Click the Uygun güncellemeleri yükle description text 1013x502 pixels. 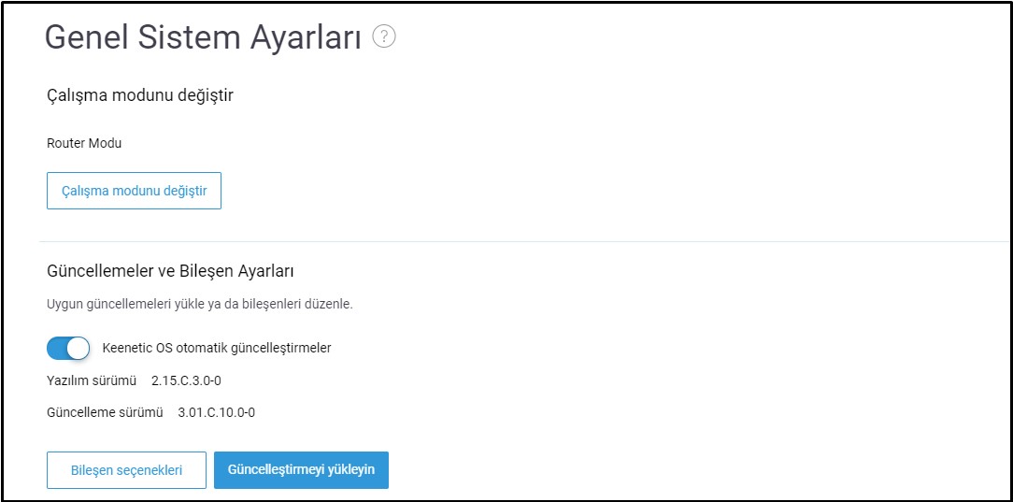click(x=200, y=305)
